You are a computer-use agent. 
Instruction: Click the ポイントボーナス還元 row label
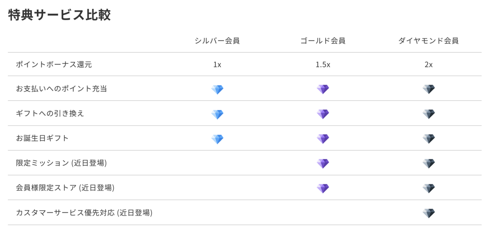tap(51, 64)
